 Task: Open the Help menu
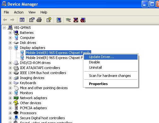(x=44, y=12)
